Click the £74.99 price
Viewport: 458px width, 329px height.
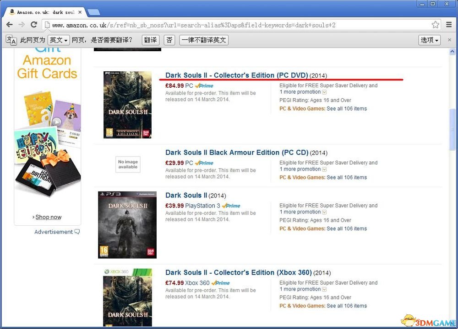tap(174, 283)
